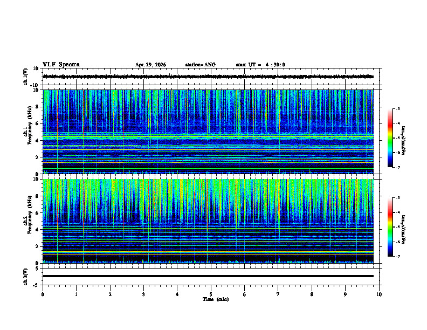This screenshot has width=427, height=330.
Task: Click the ch.1(V) waveform axis label
Action: 25,77
